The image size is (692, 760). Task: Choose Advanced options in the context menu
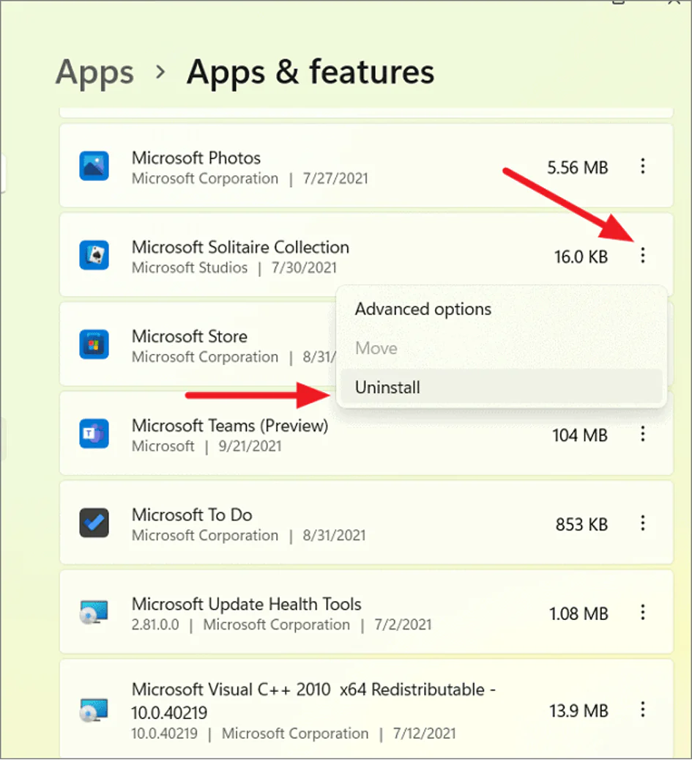click(423, 309)
